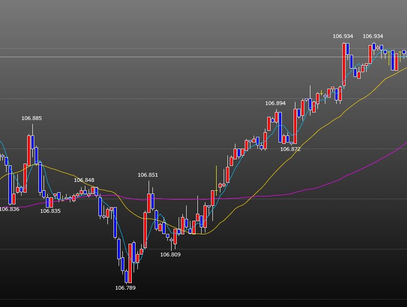Click the 106.885 high price label
This screenshot has width=407, height=307.
31,118
